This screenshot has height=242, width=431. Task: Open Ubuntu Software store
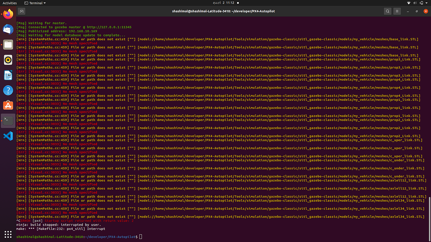click(8, 105)
